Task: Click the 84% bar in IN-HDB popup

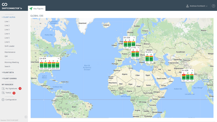Action: click(192, 77)
